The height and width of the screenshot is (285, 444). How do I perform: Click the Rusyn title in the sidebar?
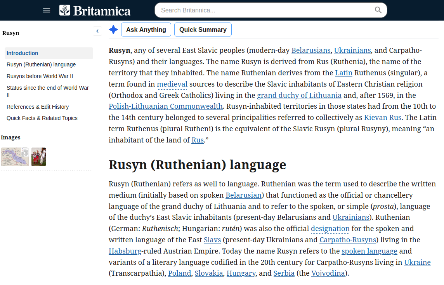11,33
